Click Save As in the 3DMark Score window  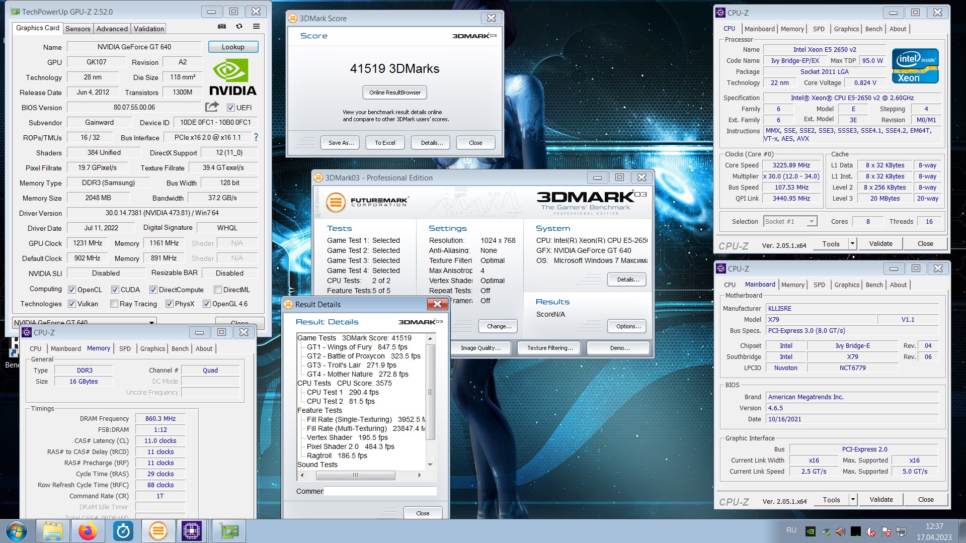[341, 143]
